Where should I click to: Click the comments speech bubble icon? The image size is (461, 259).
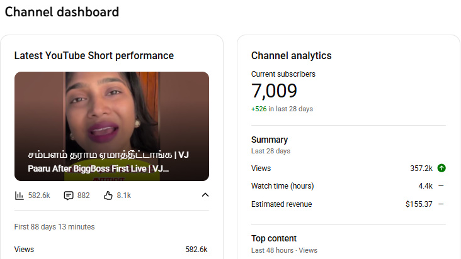[69, 196]
